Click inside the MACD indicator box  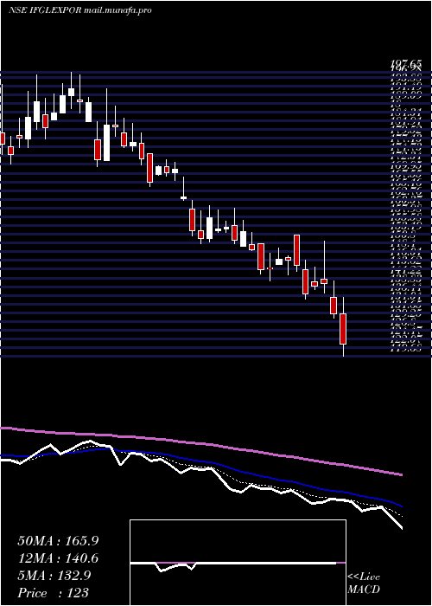click(238, 563)
